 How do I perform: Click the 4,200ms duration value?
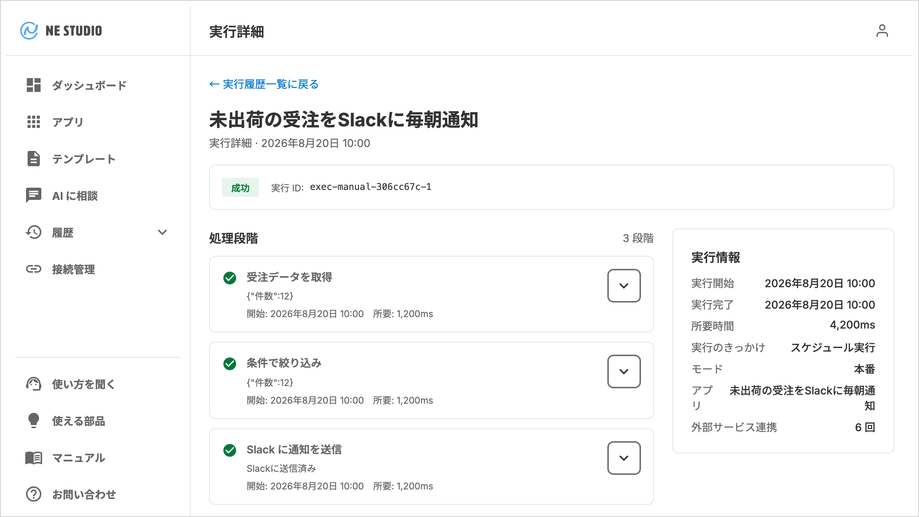pos(852,325)
